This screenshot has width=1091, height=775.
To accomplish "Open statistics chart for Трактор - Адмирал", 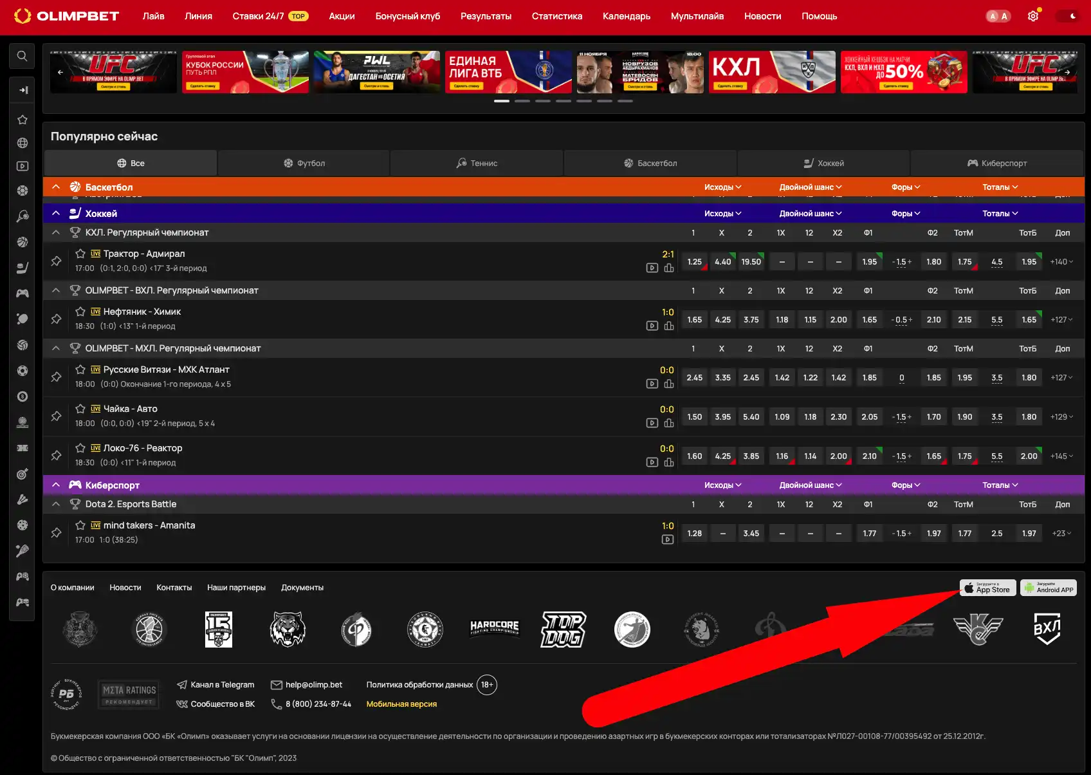I will click(669, 268).
